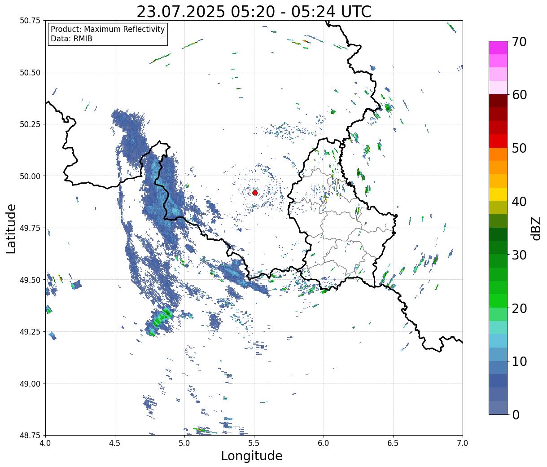Select the 'Data: RMIB' text
This screenshot has width=547, height=467.
pyautogui.click(x=71, y=39)
